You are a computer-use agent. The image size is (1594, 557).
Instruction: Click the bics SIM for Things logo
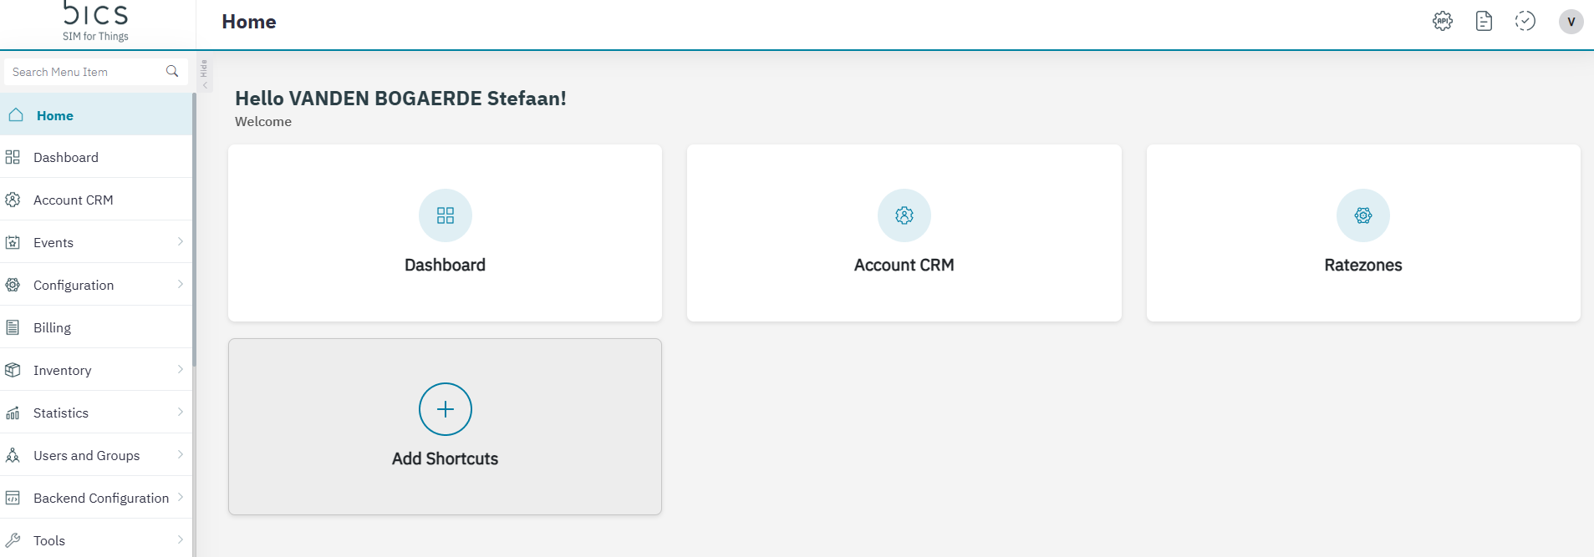click(x=95, y=22)
